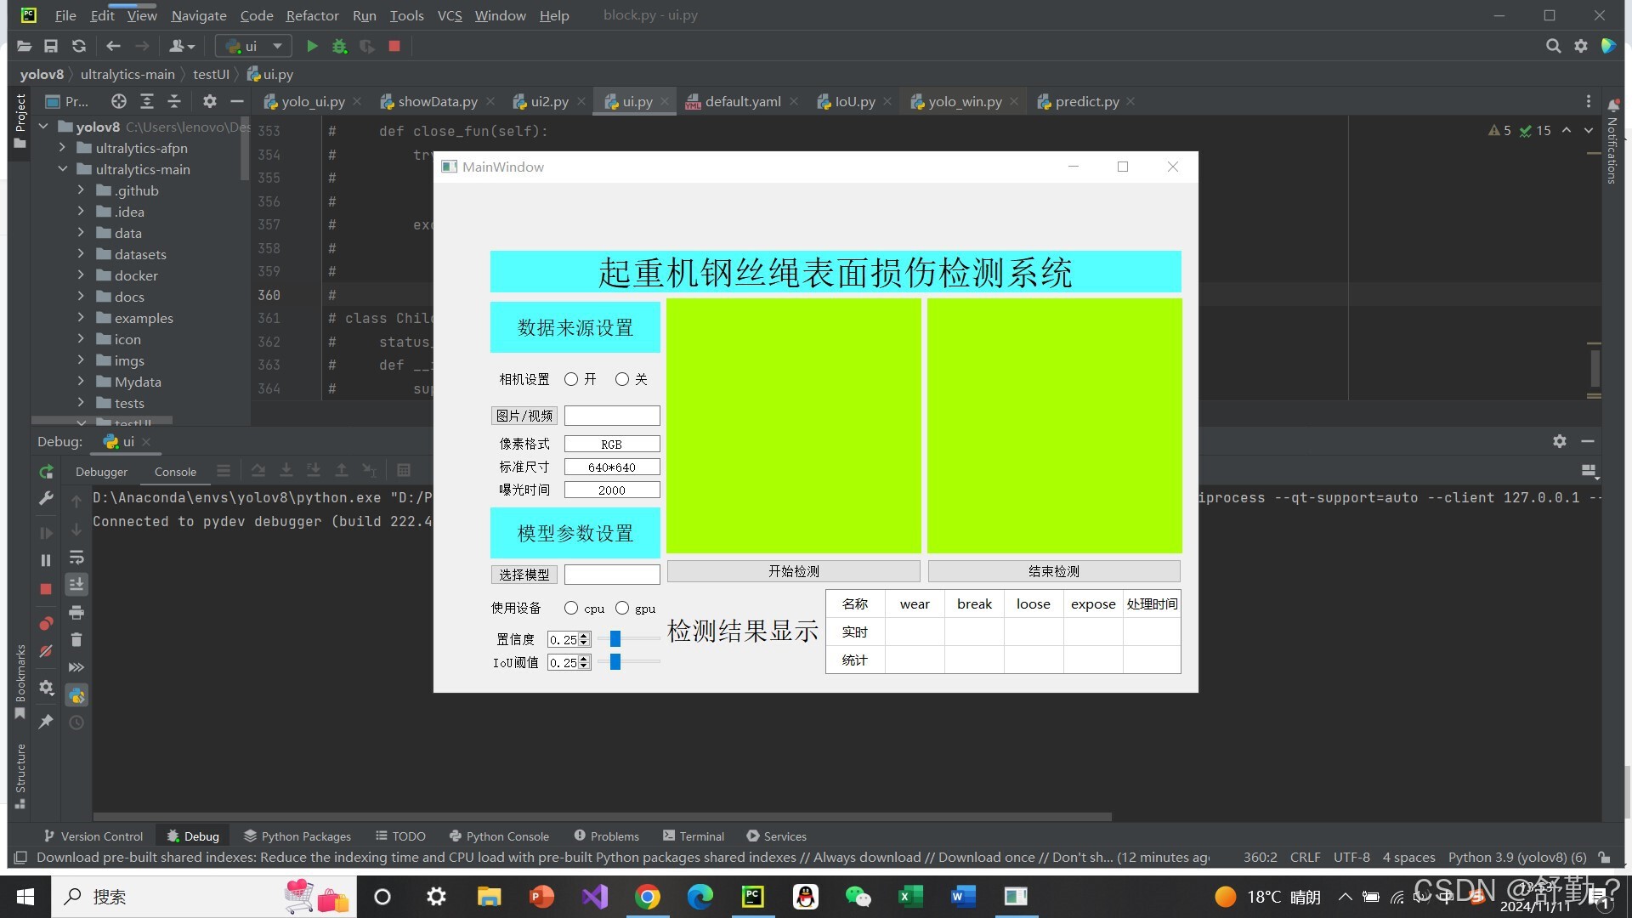Open the Evaluate Expression calculator icon
Viewport: 1632px width, 918px height.
[403, 470]
